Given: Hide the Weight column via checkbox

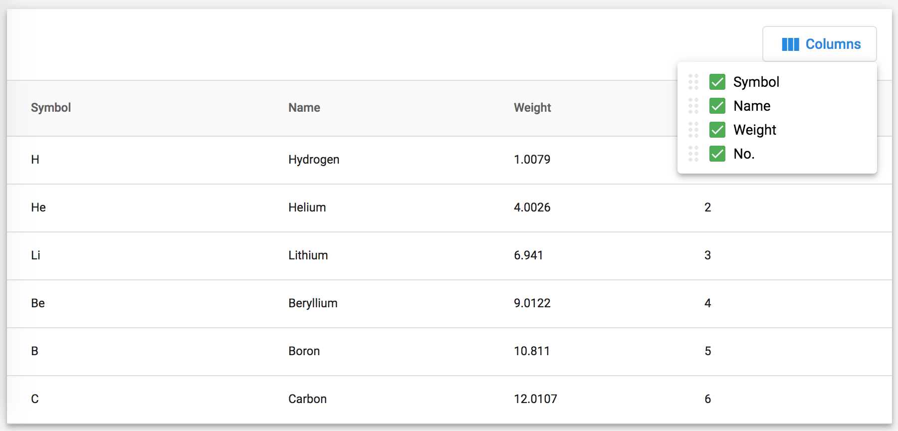Looking at the screenshot, I should (717, 130).
